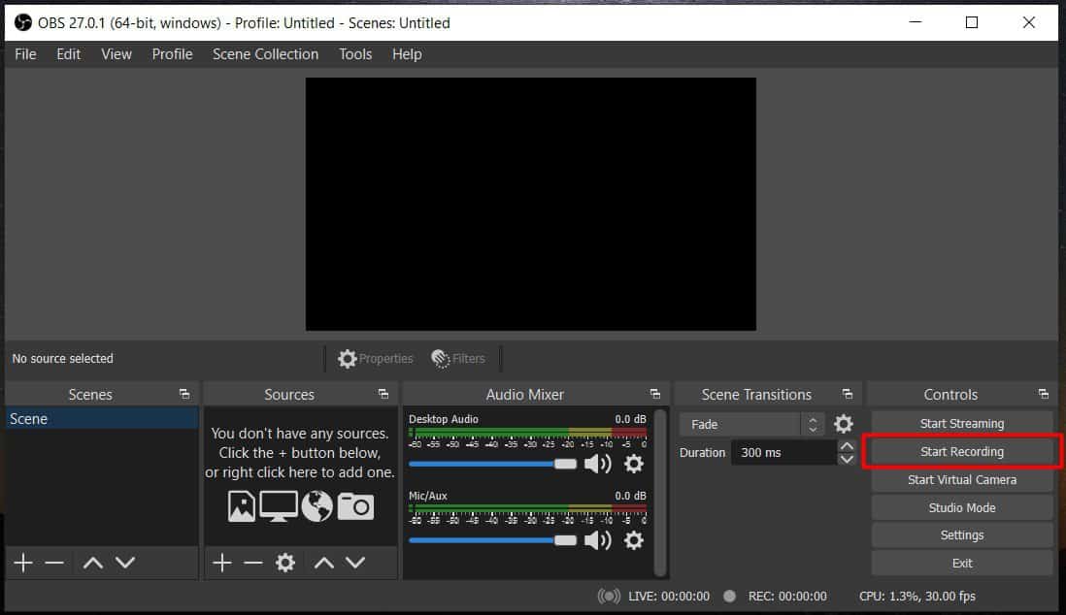Move source down in Sources panel
This screenshot has width=1066, height=615.
pyautogui.click(x=355, y=563)
